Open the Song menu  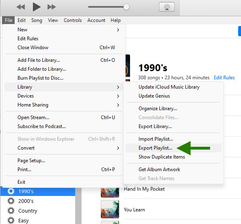pos(37,20)
